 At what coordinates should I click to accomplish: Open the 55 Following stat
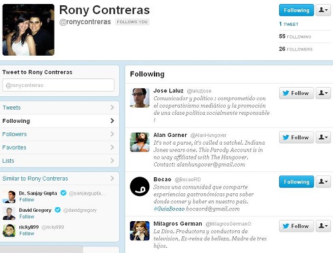tap(295, 37)
